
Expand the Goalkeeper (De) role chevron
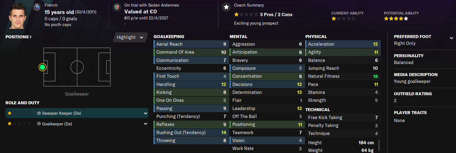[x=145, y=124]
